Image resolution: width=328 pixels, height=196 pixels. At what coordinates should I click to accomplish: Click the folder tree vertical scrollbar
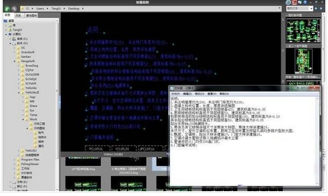57,105
